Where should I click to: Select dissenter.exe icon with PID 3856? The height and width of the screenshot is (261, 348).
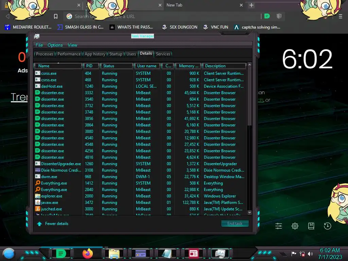pos(38,118)
